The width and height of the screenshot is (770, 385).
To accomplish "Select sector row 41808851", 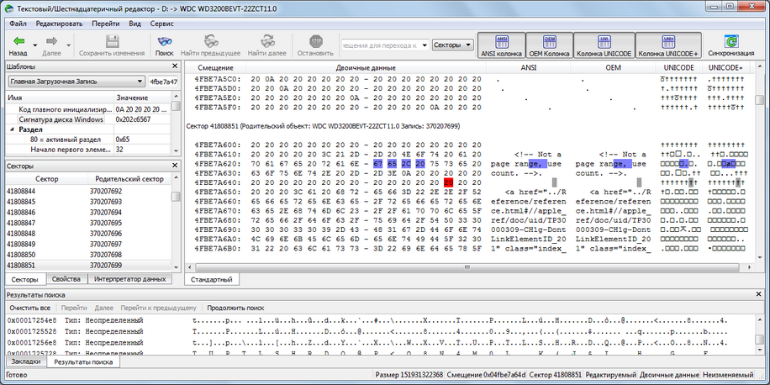I will [88, 265].
